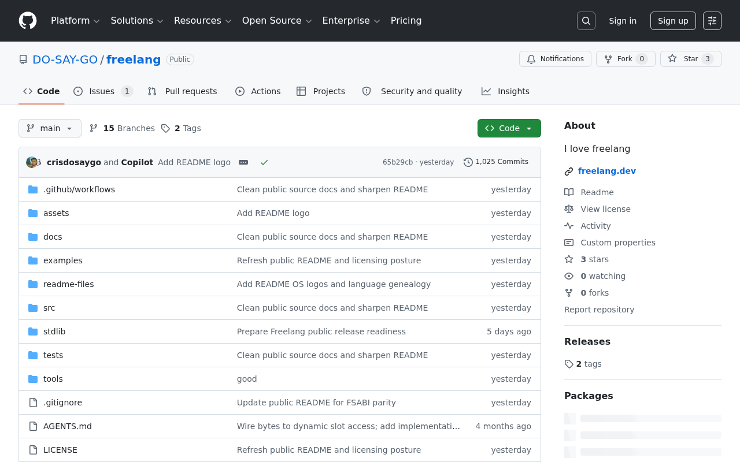Click the history clock icon beside 1,025 Commits
The width and height of the screenshot is (740, 462).
pyautogui.click(x=468, y=162)
